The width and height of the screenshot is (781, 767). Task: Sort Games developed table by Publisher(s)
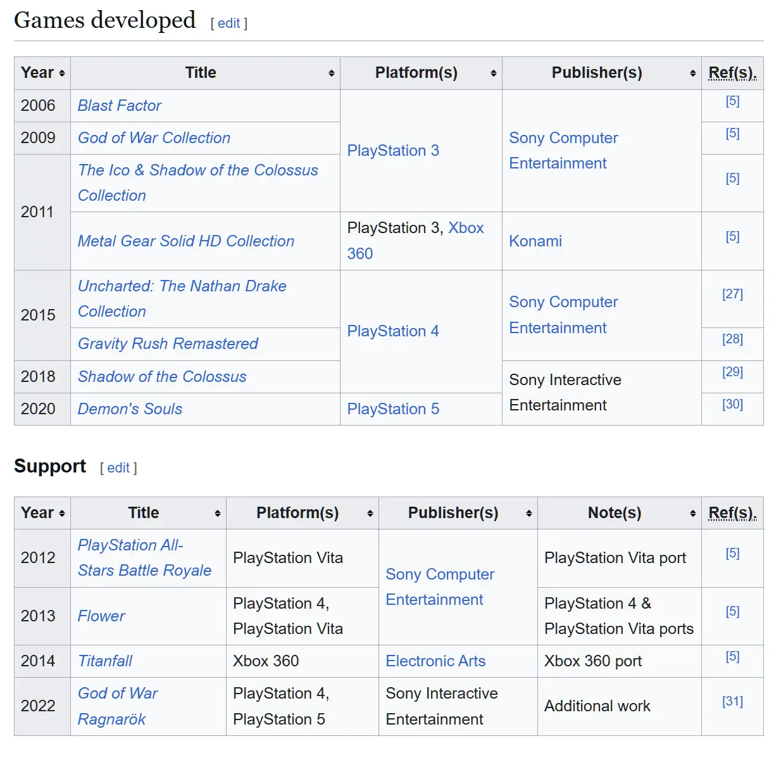click(x=693, y=73)
